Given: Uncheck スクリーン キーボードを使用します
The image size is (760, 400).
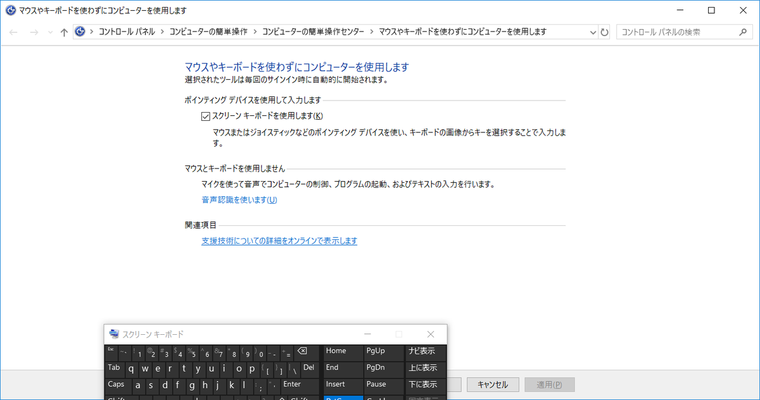Looking at the screenshot, I should pyautogui.click(x=205, y=115).
